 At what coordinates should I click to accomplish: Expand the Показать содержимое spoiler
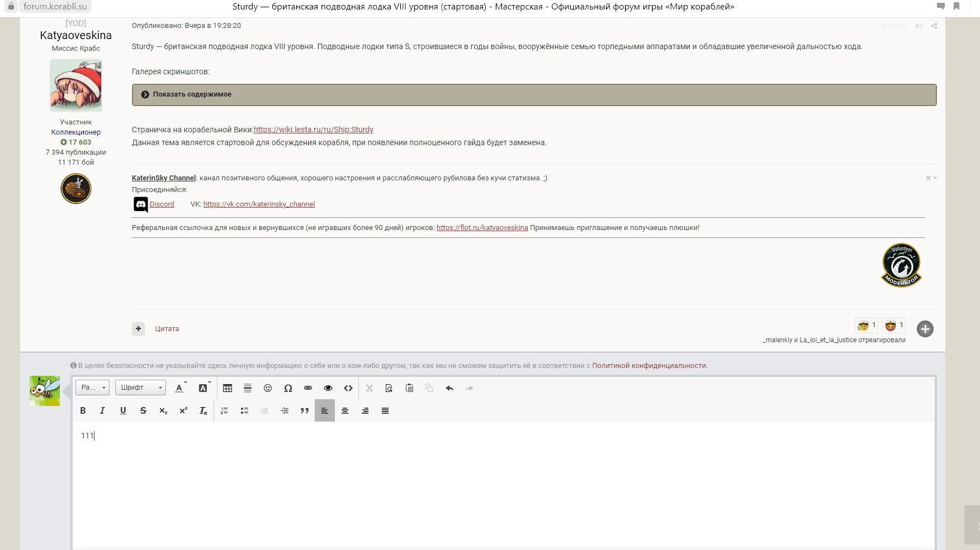[x=534, y=94]
